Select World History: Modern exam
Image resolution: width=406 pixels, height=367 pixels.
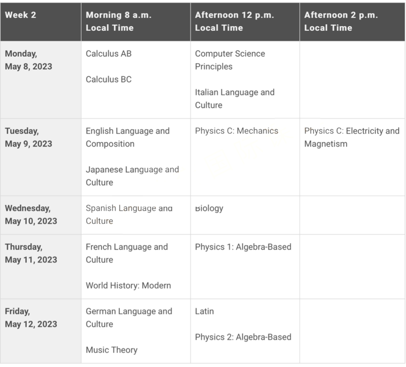pos(128,285)
